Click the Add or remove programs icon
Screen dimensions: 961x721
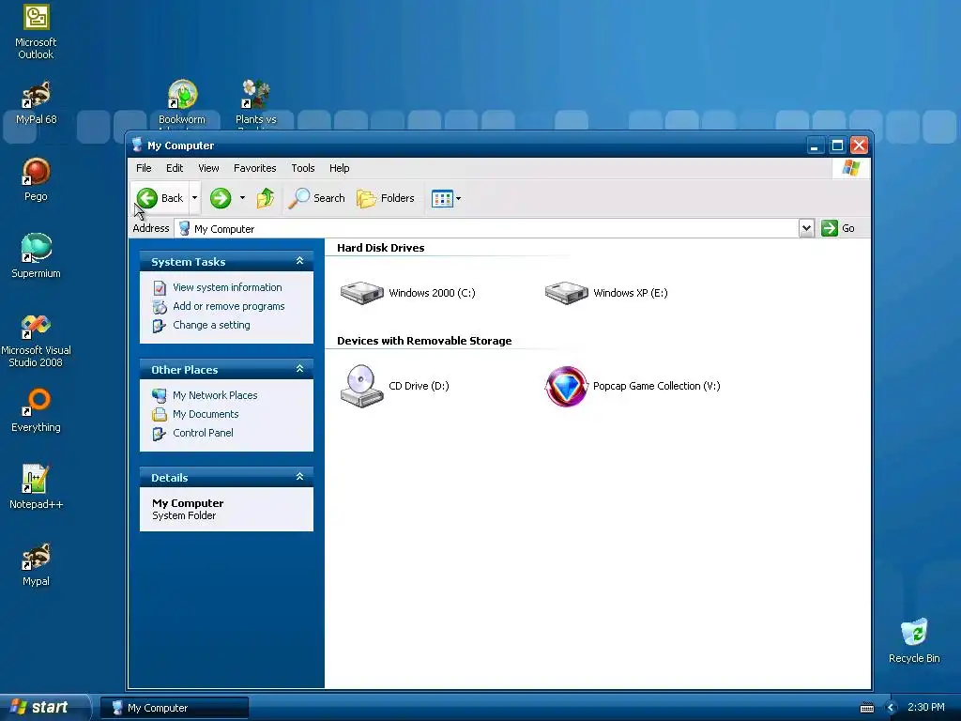click(x=160, y=307)
